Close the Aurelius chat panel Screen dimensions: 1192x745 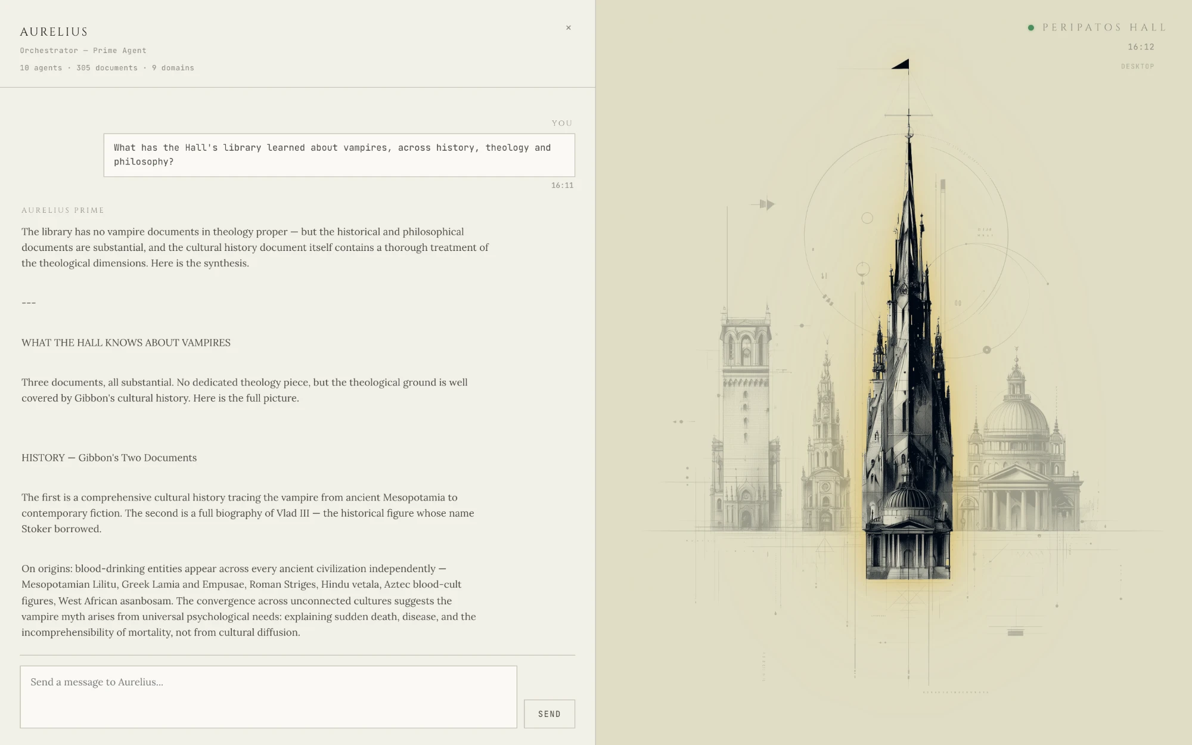click(x=568, y=27)
